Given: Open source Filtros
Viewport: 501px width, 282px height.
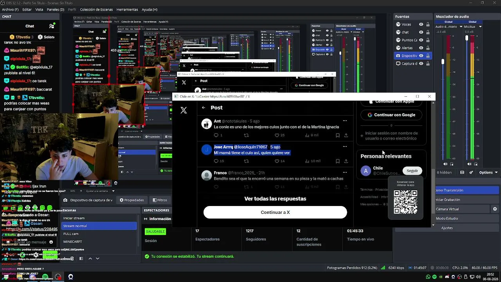Looking at the screenshot, I should [160, 200].
